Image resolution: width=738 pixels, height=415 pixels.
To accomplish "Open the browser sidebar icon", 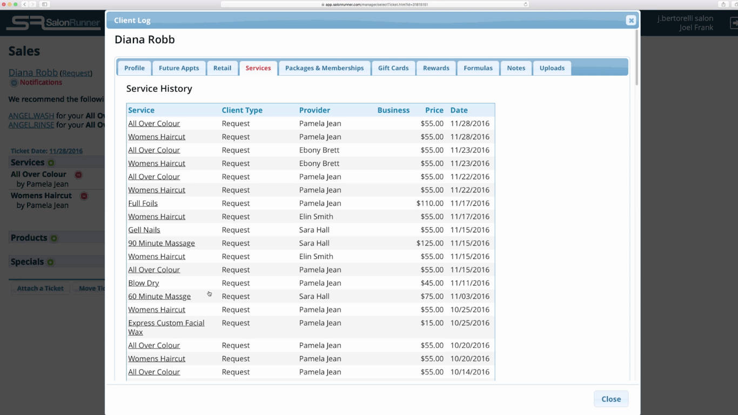I will (44, 4).
